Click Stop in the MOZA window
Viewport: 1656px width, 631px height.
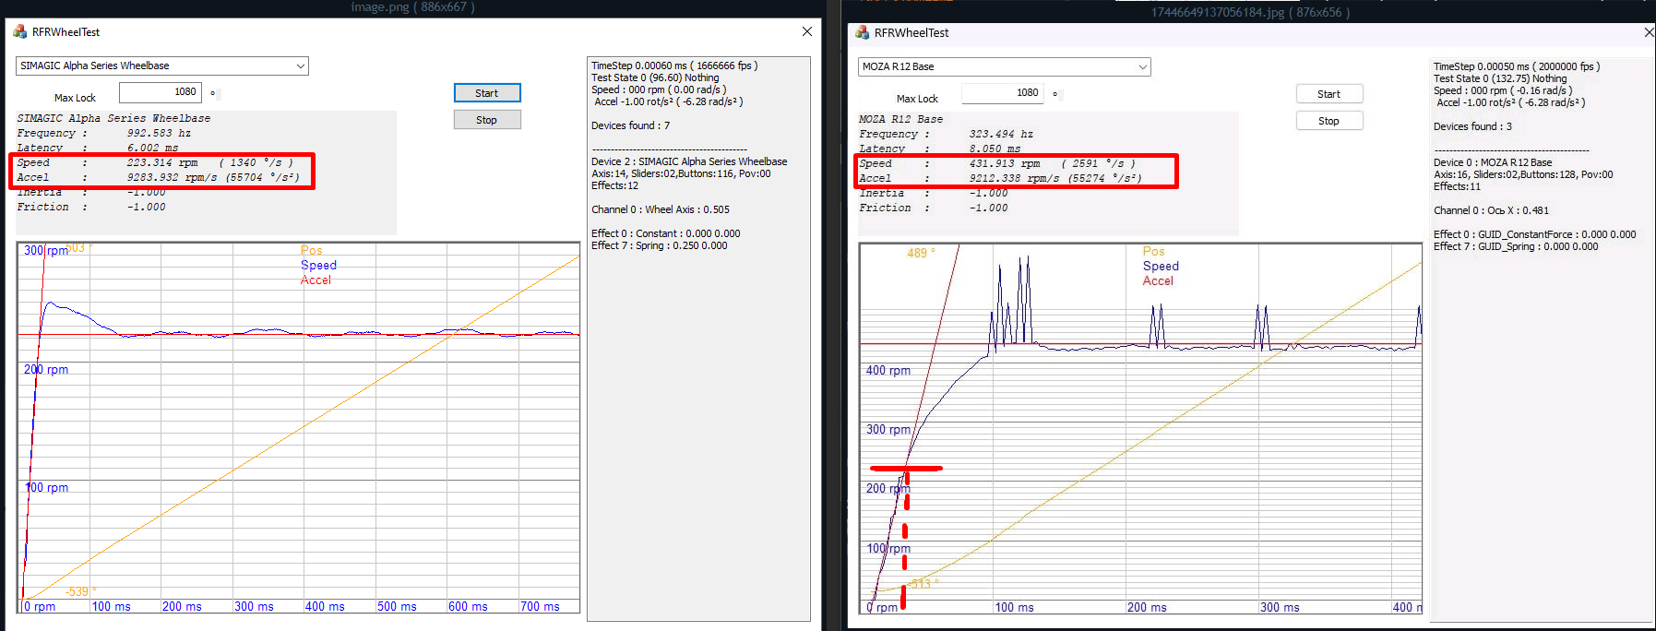1329,121
